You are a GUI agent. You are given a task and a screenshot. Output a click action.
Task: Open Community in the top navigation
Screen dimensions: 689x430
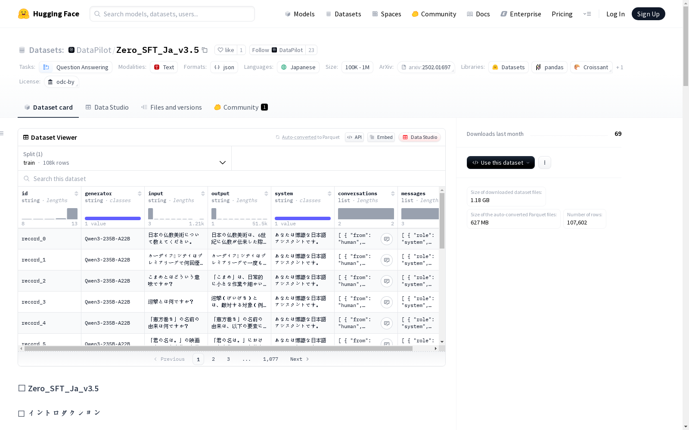pyautogui.click(x=434, y=14)
